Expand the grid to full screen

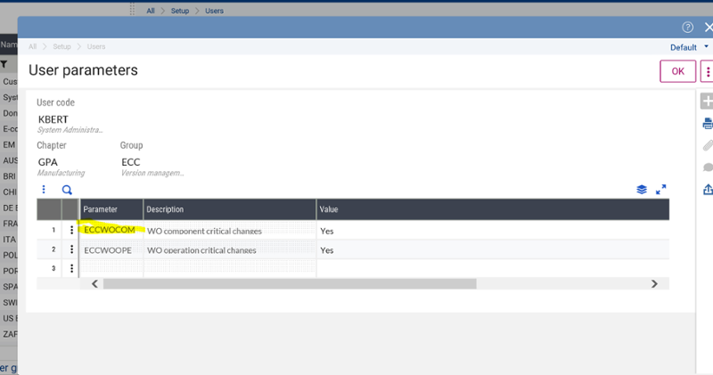tap(660, 190)
